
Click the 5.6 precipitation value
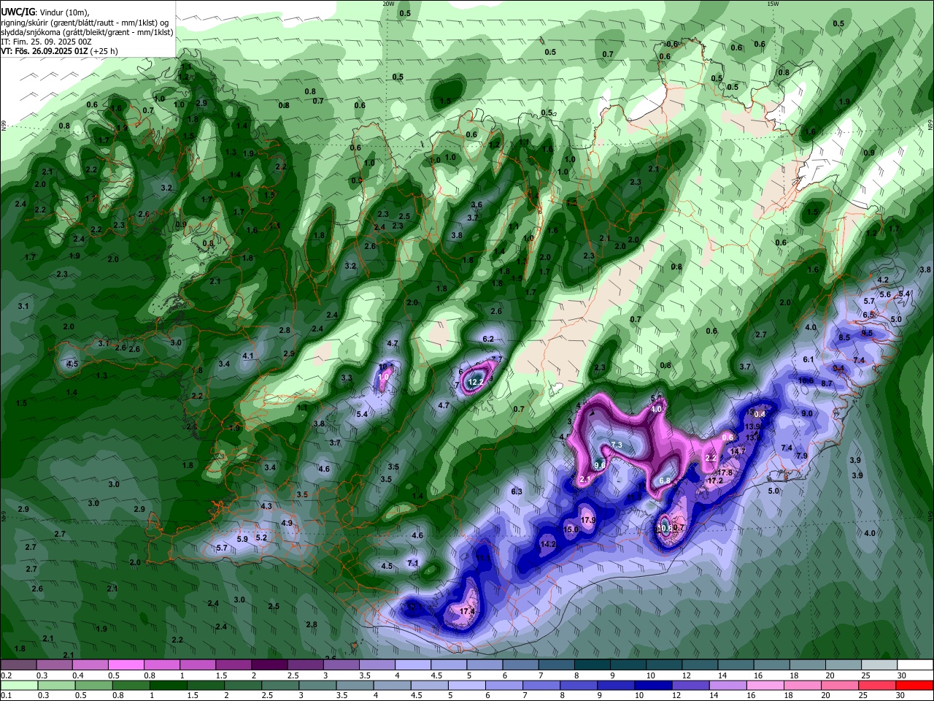[x=885, y=294]
